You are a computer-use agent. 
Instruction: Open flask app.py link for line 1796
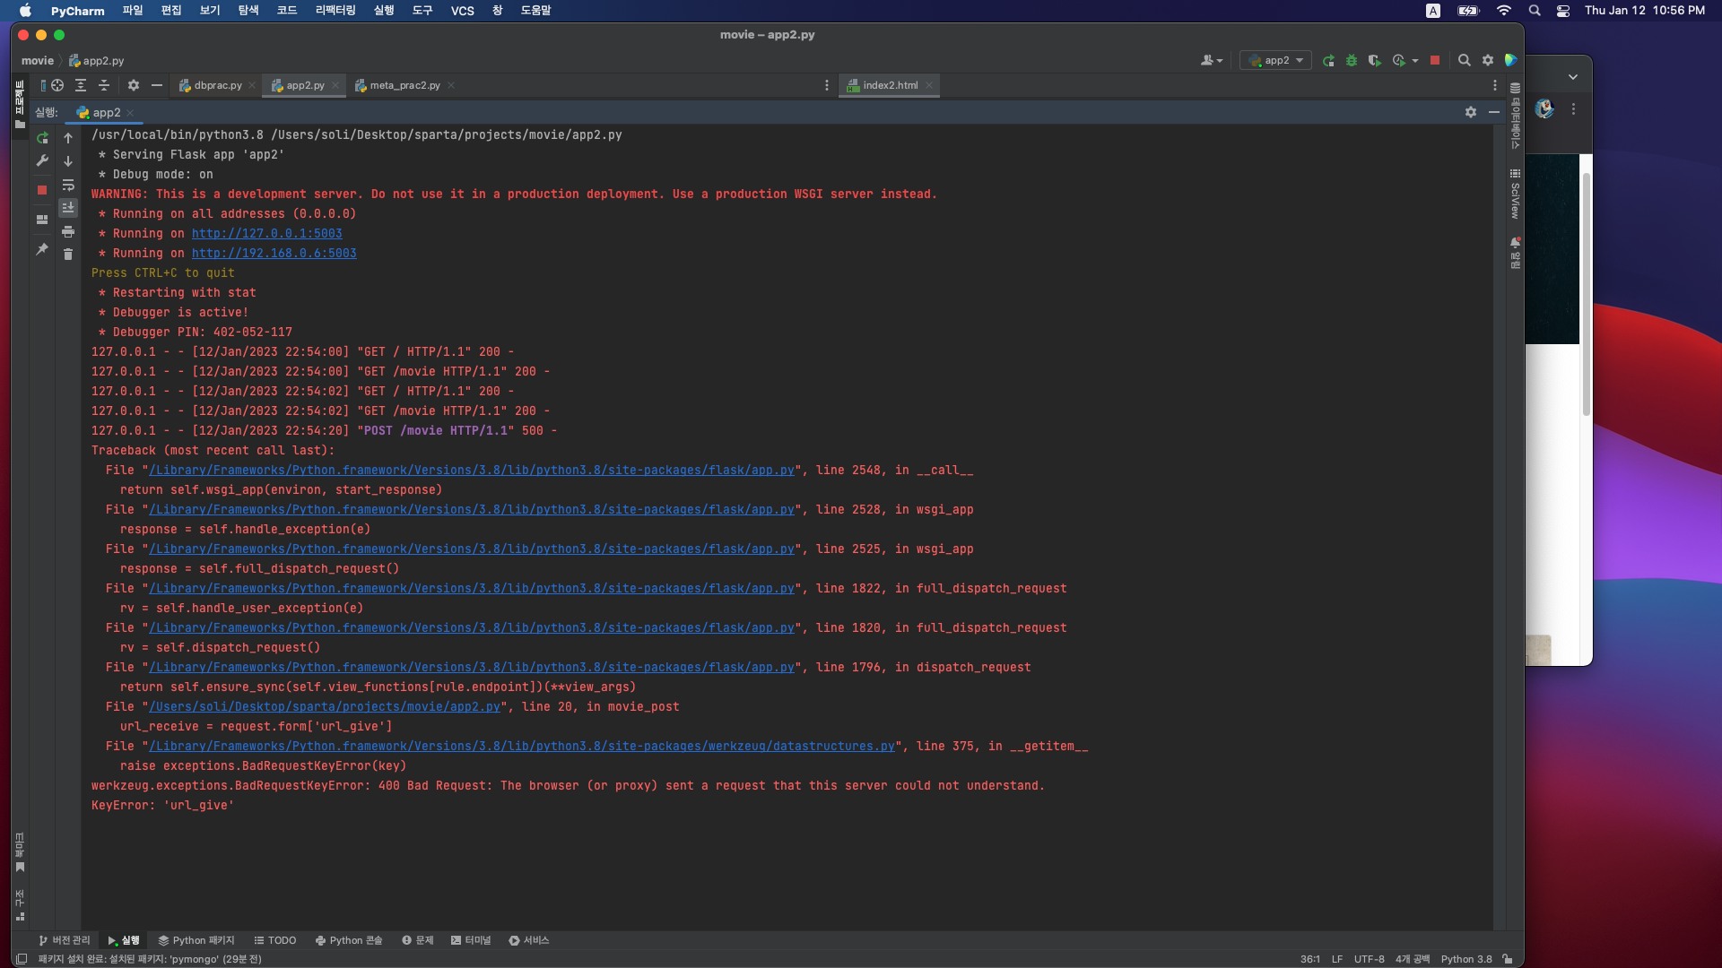pyautogui.click(x=472, y=668)
